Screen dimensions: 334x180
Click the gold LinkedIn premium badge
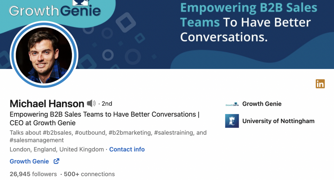click(320, 84)
